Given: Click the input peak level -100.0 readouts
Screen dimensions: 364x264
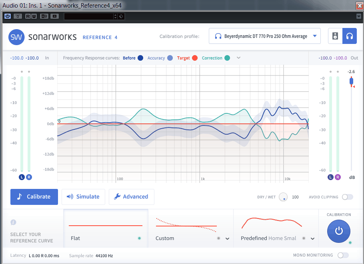Looking at the screenshot, I should [24, 58].
